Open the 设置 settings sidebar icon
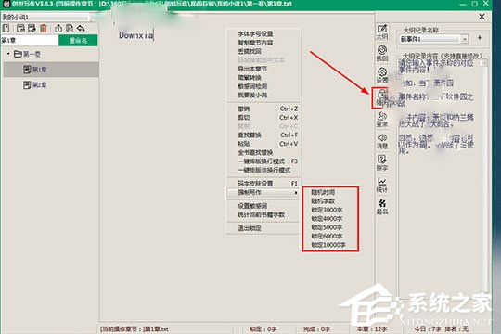501x334 pixels. (382, 75)
